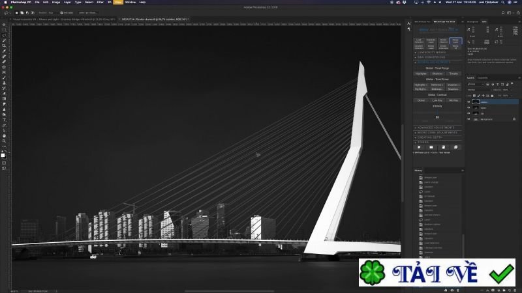Select the Crop tool

(x=4, y=46)
